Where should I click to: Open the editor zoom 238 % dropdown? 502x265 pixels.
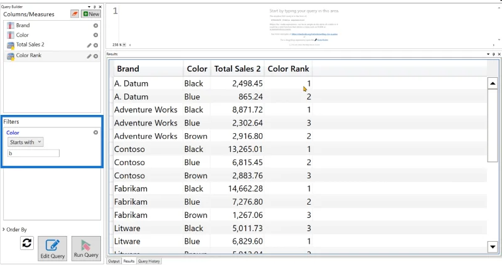(124, 45)
